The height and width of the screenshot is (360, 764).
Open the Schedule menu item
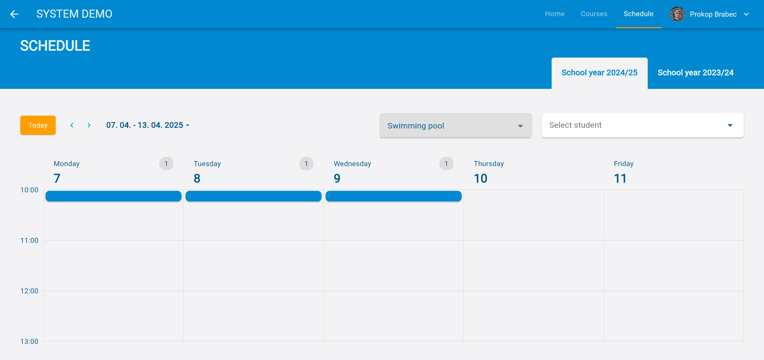click(x=638, y=14)
